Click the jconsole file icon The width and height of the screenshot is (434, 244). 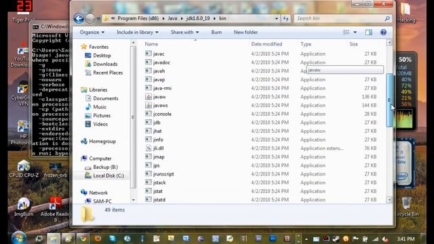(149, 114)
